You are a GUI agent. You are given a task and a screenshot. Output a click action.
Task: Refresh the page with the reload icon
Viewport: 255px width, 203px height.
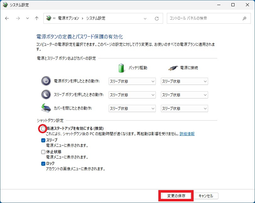click(156, 18)
